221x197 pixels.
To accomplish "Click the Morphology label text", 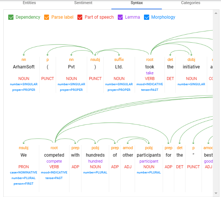I will [163, 17].
